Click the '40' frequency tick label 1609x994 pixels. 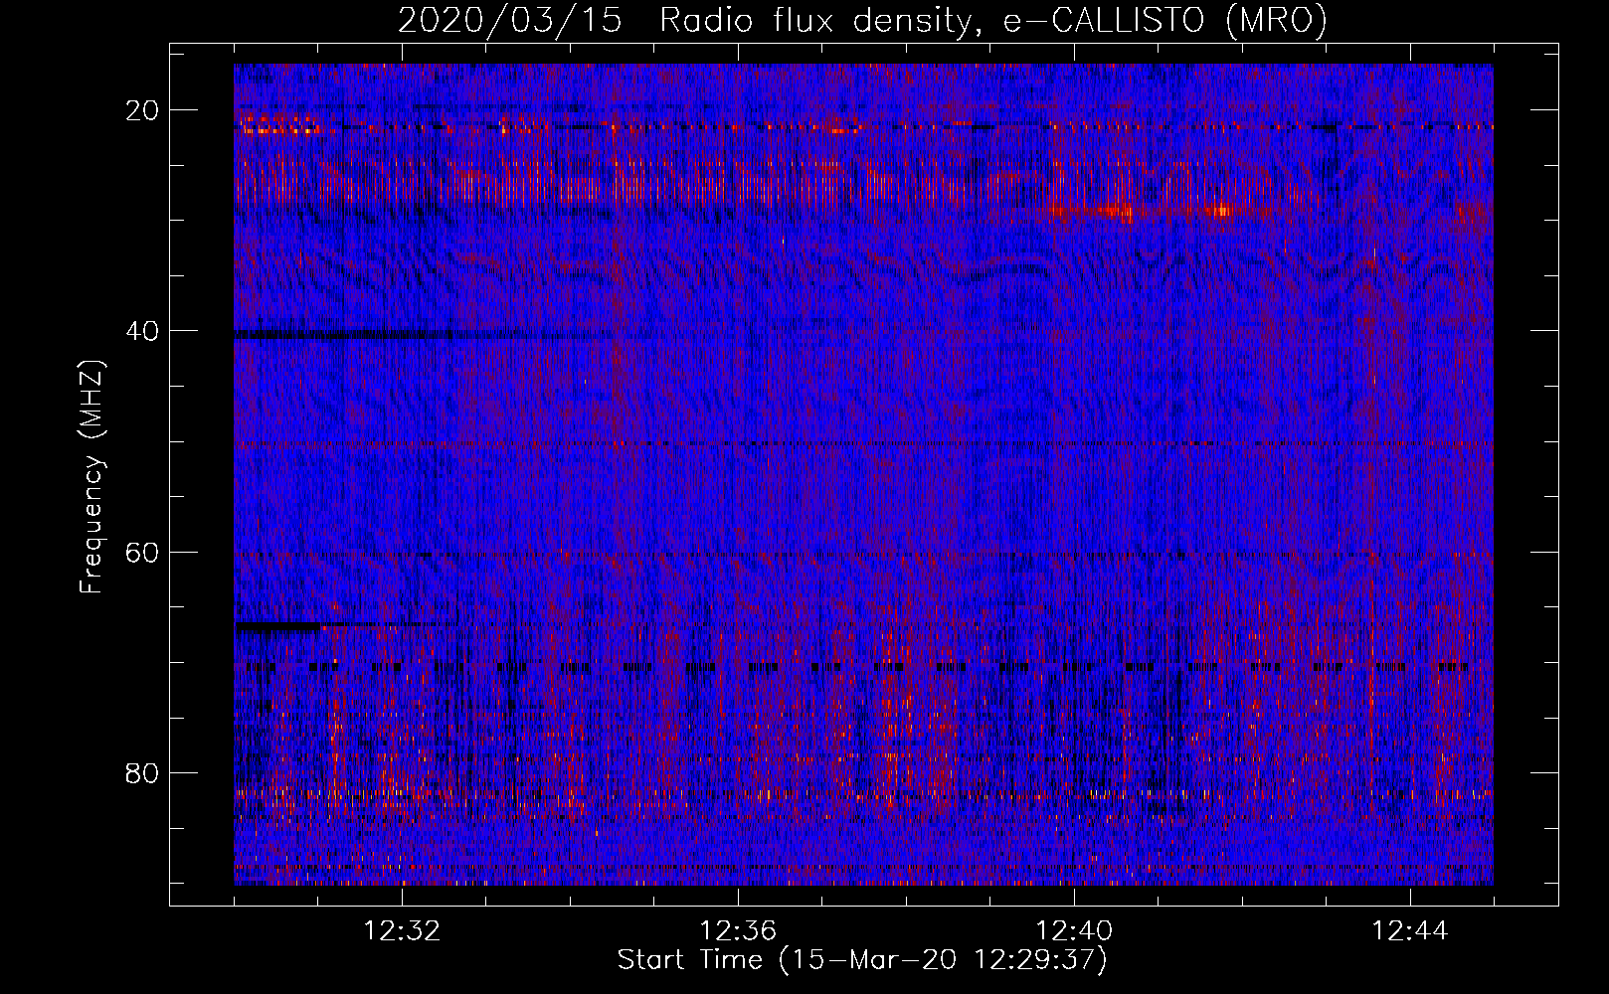point(142,331)
